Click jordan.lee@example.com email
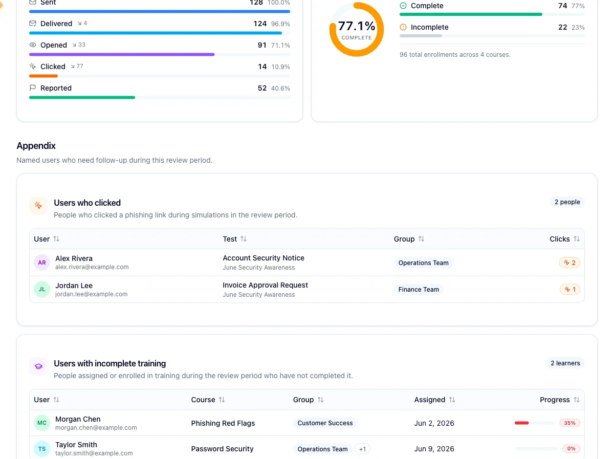The height and width of the screenshot is (459, 614). pyautogui.click(x=92, y=294)
